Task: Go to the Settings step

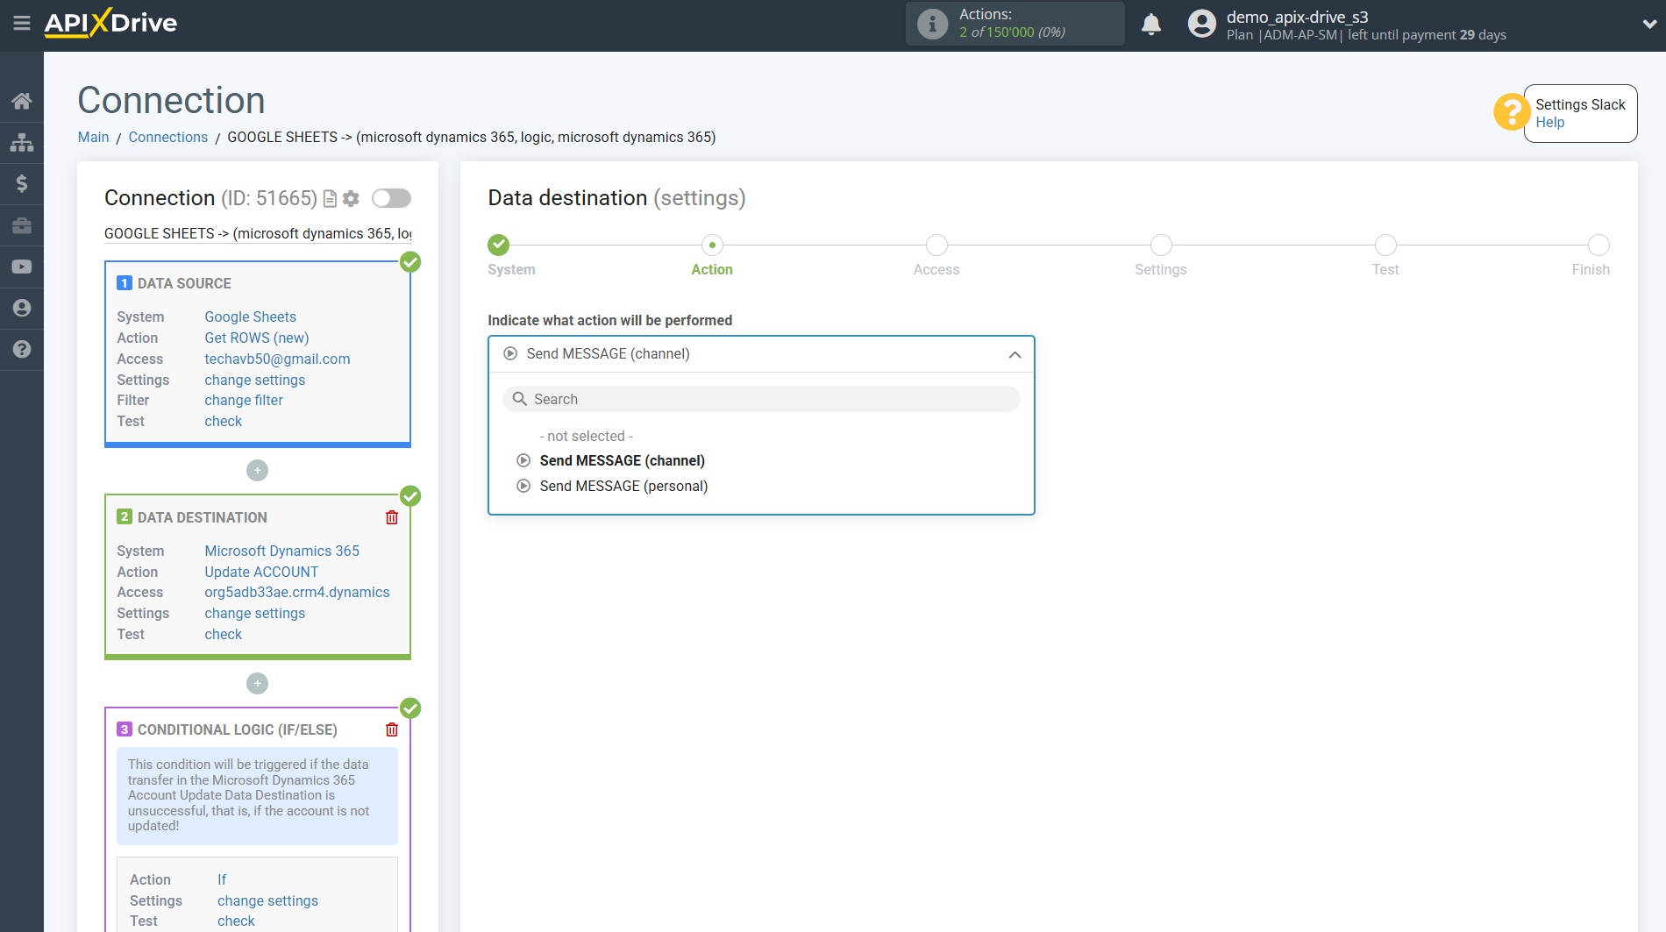Action: coord(1161,245)
